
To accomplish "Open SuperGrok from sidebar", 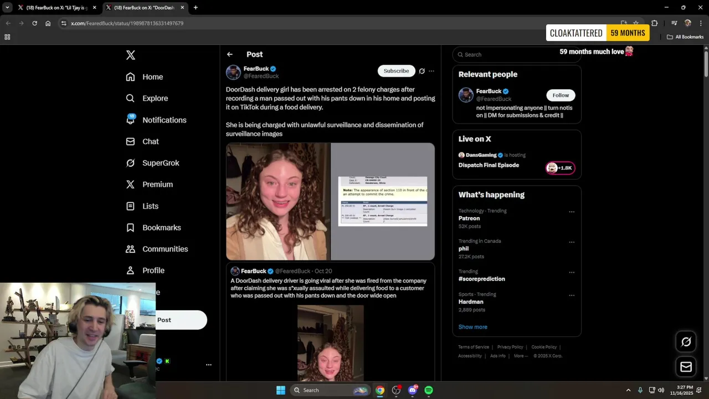I will pyautogui.click(x=152, y=163).
